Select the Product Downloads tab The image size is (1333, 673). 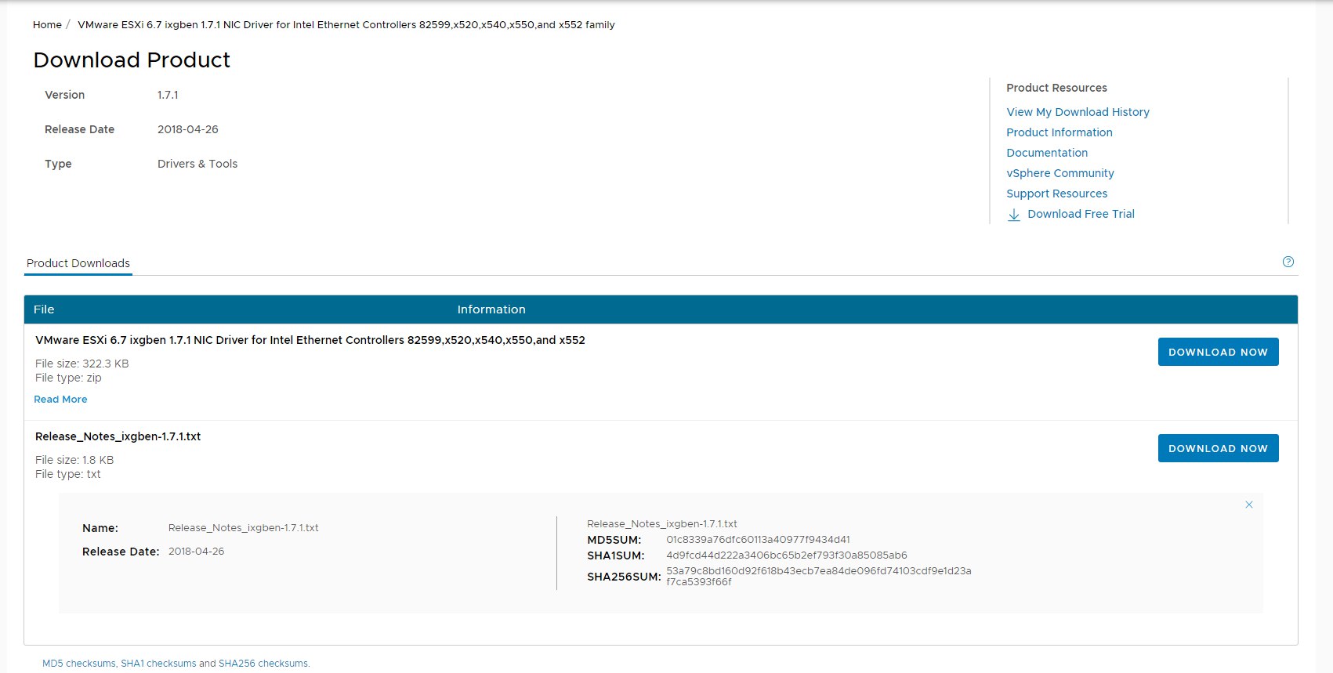[x=78, y=263]
